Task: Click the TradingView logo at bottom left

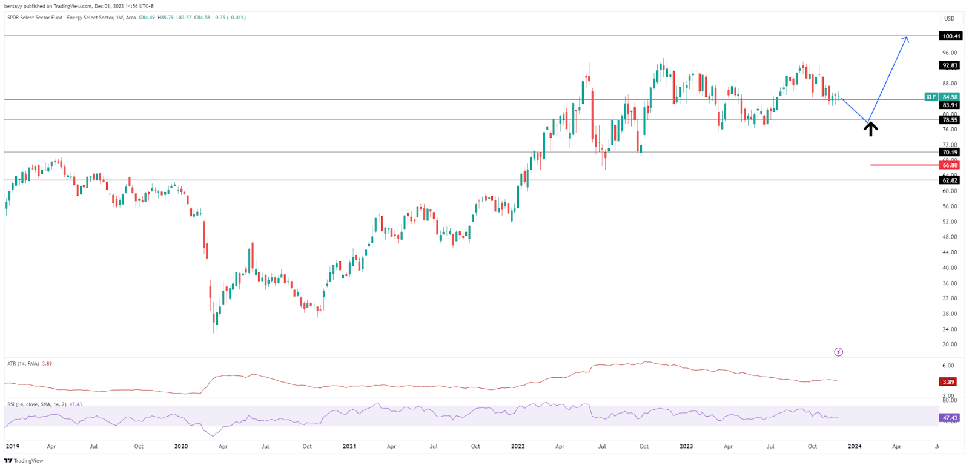Action: 24,461
